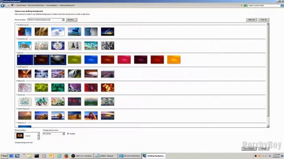The image size is (284, 159).
Task: Select the Dell bright blue background
Action: click(x=91, y=60)
